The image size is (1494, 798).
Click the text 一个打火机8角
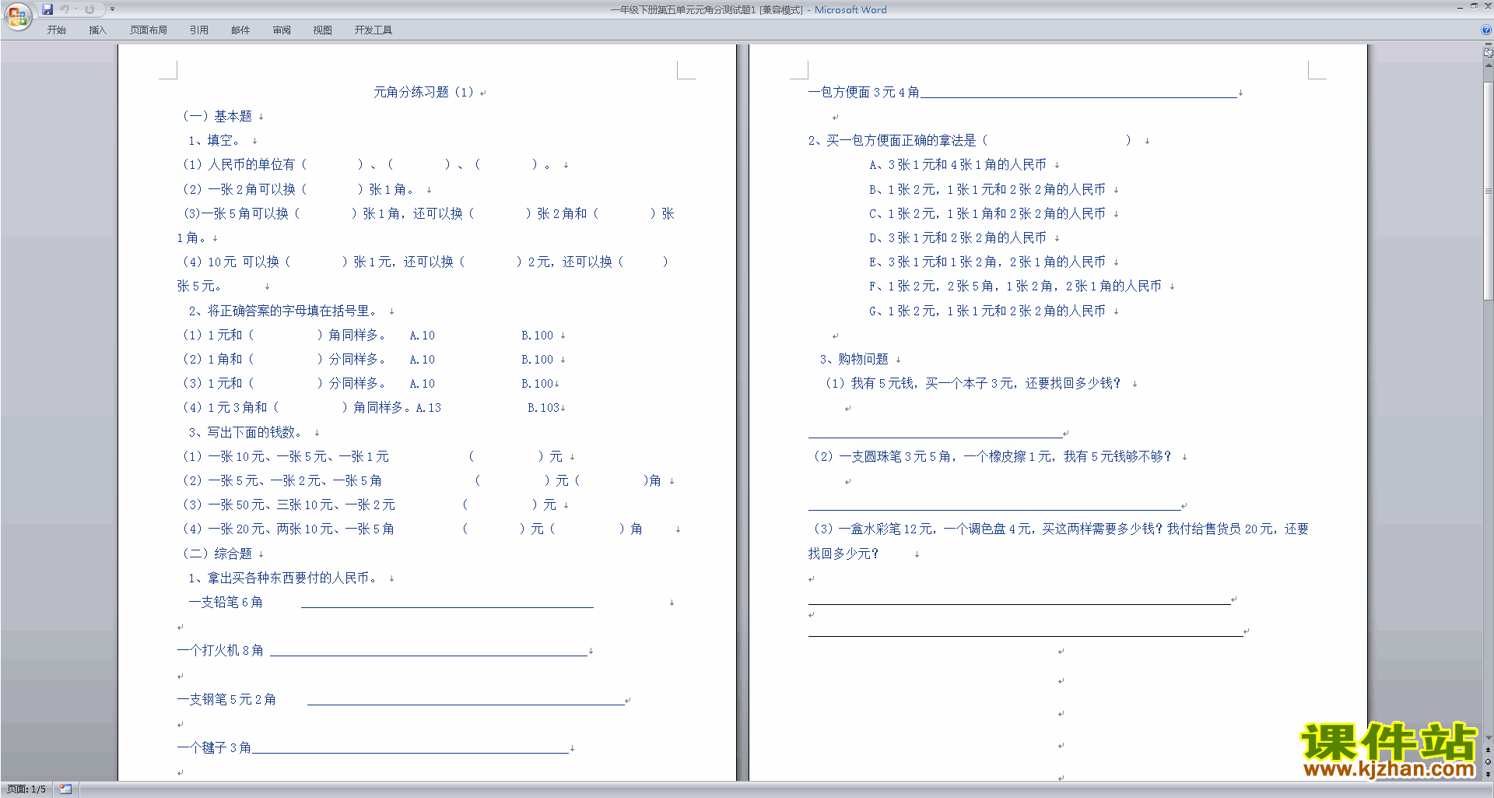click(219, 650)
